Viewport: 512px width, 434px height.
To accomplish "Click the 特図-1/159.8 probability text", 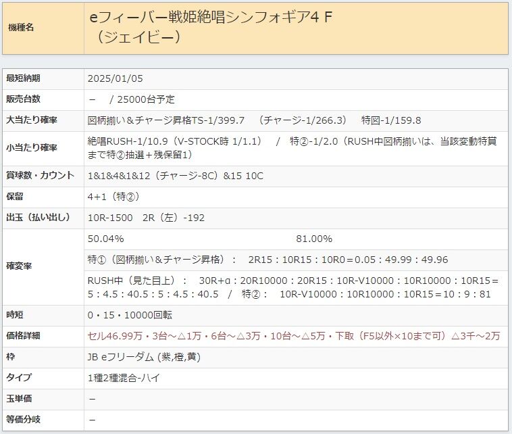I will (391, 120).
